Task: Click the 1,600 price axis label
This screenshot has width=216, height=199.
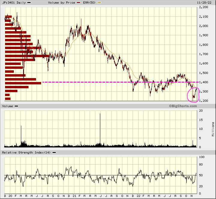Action: pos(203,63)
